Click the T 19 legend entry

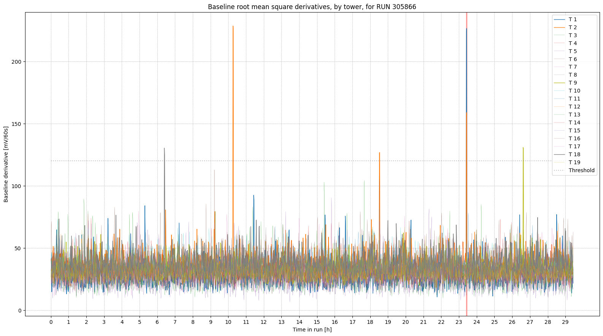click(x=574, y=162)
